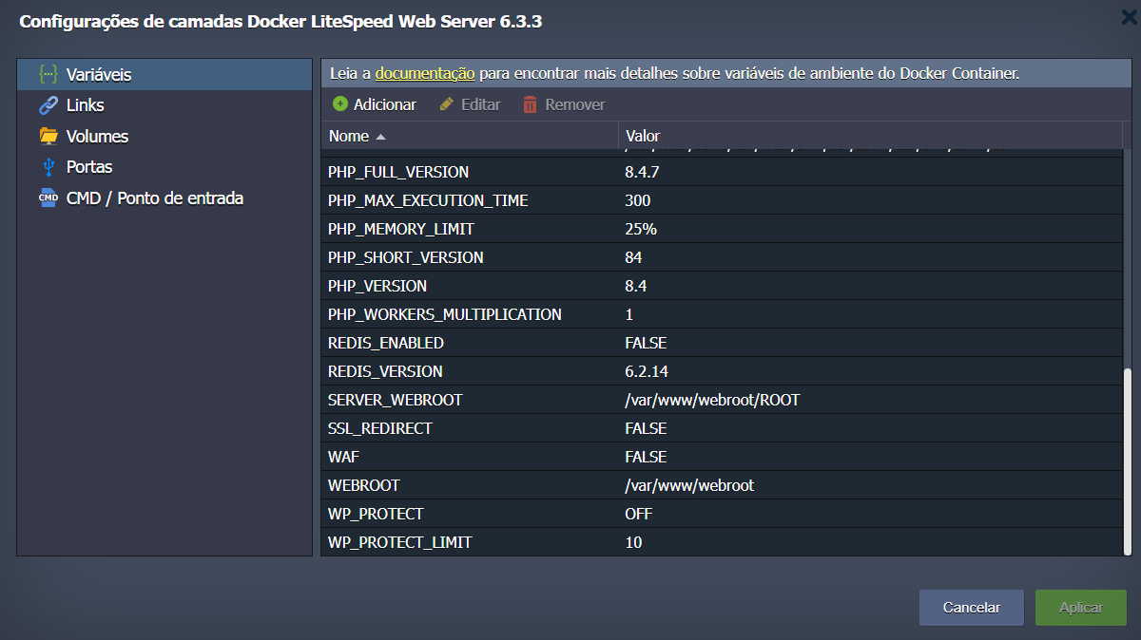Click the WP_PROTECT_LIMIT value 10
1141x640 pixels.
[633, 542]
